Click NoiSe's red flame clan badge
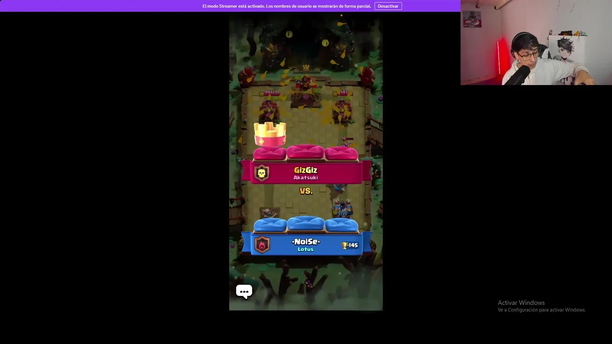 [262, 245]
